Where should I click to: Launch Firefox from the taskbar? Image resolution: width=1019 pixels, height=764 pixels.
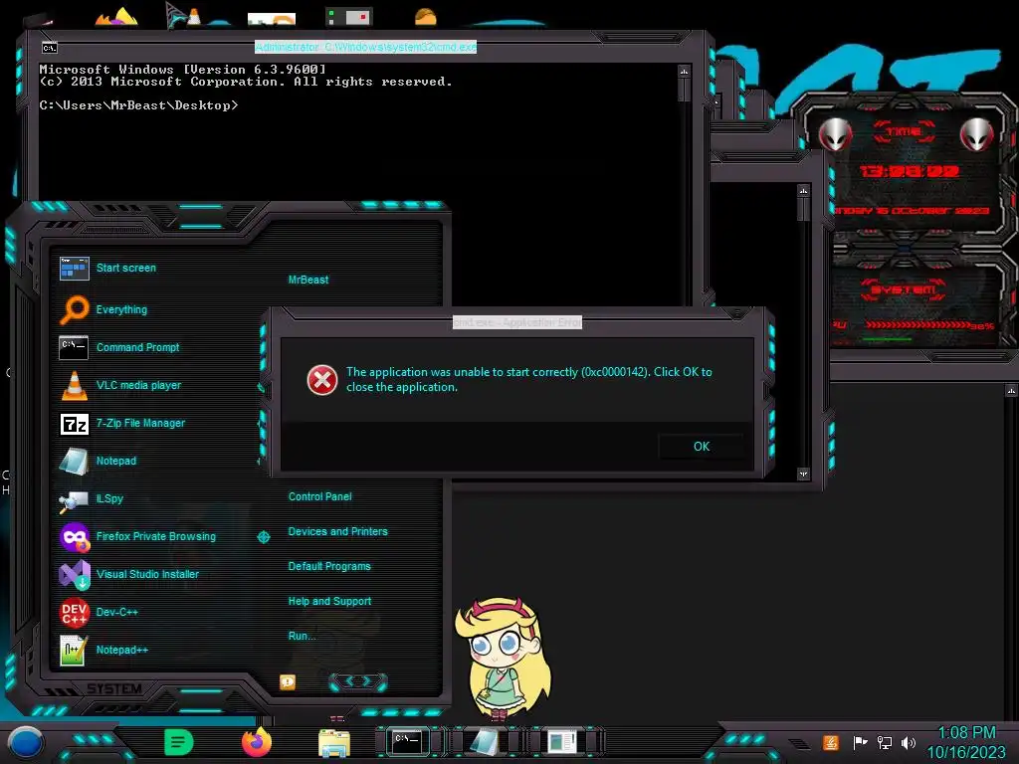(257, 742)
